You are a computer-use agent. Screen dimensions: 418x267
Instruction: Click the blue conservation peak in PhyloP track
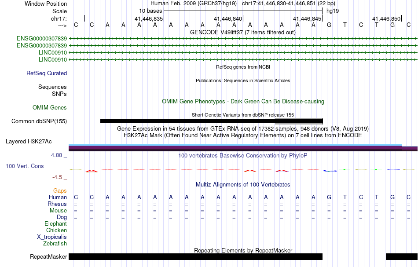coord(330,171)
